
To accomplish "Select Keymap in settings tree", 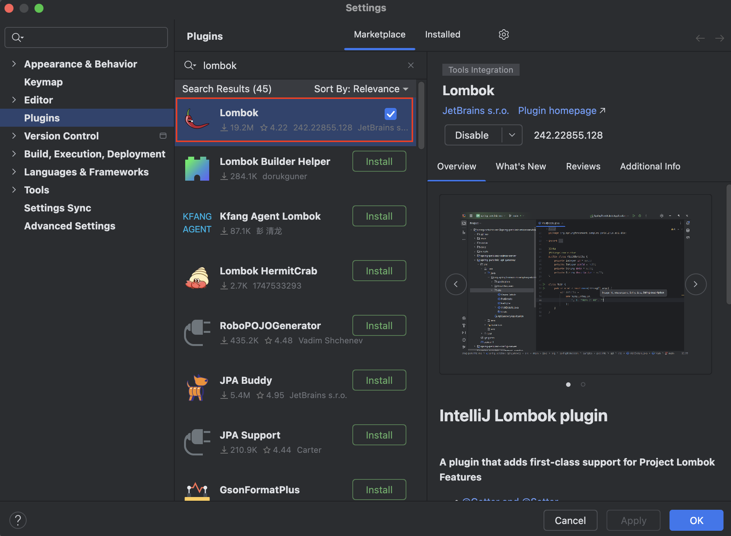I will 43,82.
